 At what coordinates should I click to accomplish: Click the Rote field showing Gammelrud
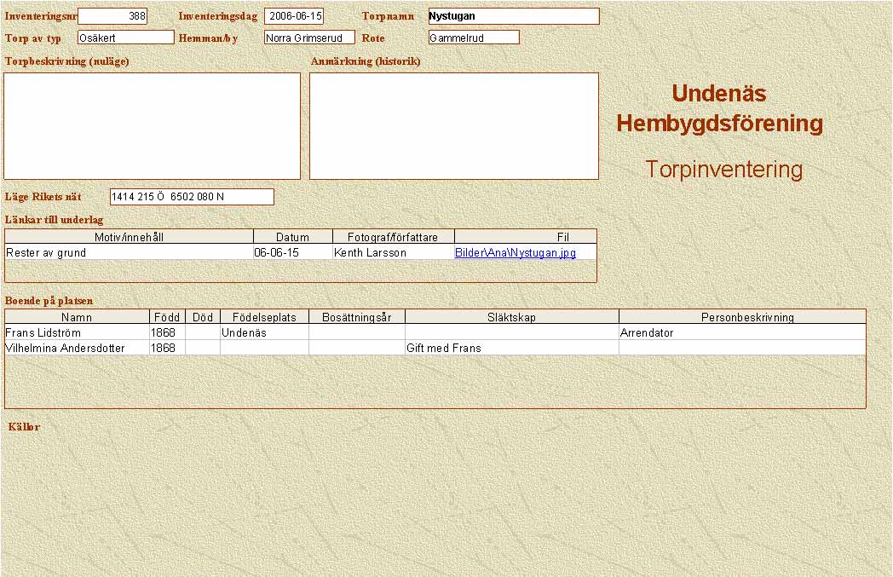(474, 38)
